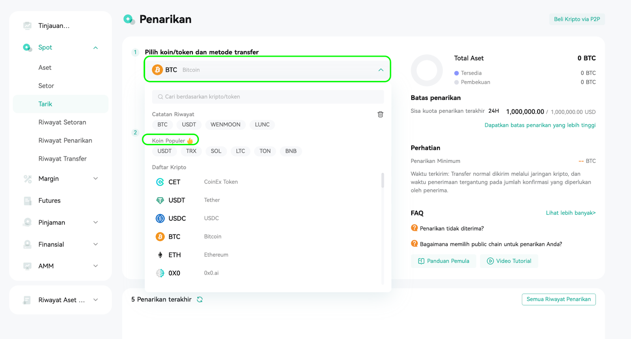Expand the Margin menu section
Viewport: 631px width, 339px height.
point(95,179)
